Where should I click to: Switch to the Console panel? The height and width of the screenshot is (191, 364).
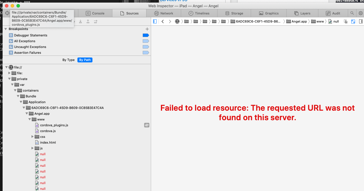(x=96, y=13)
